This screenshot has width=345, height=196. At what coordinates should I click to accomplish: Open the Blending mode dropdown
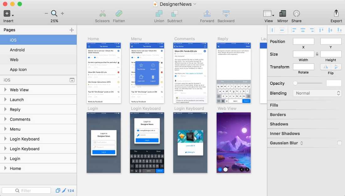pos(317,93)
